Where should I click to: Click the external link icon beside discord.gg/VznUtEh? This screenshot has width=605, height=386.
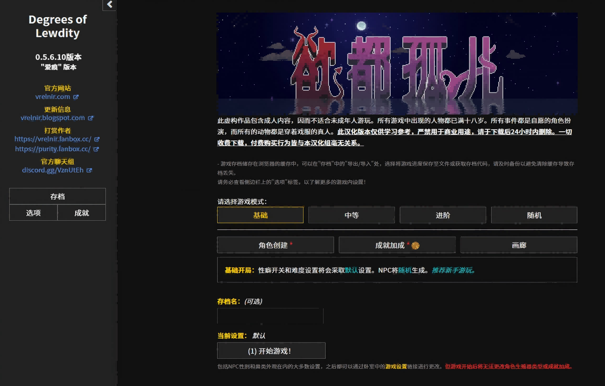(x=90, y=170)
